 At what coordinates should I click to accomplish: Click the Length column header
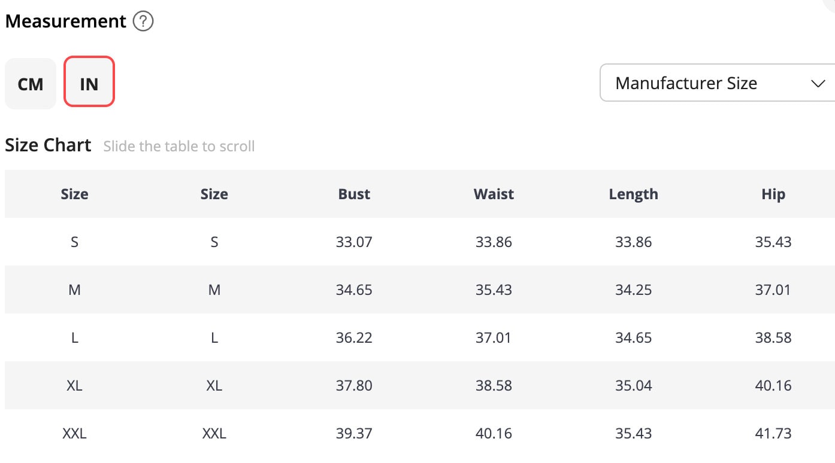633,194
